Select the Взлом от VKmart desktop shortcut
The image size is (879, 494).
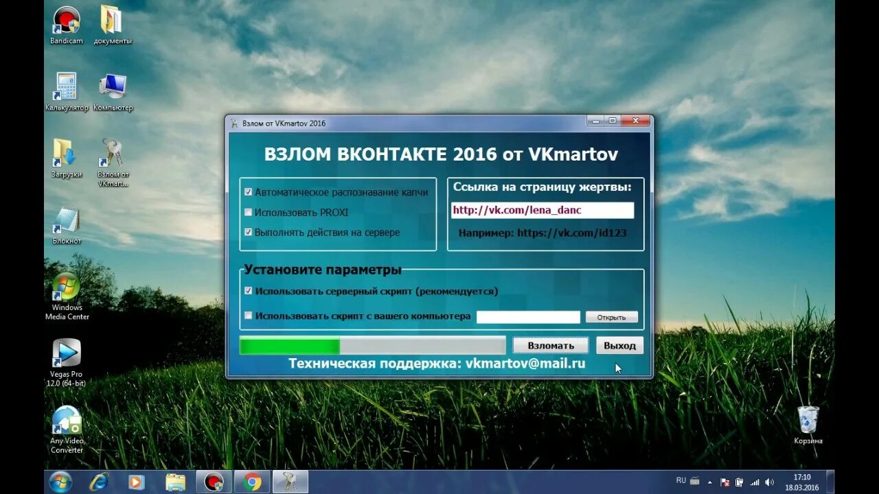(x=113, y=163)
